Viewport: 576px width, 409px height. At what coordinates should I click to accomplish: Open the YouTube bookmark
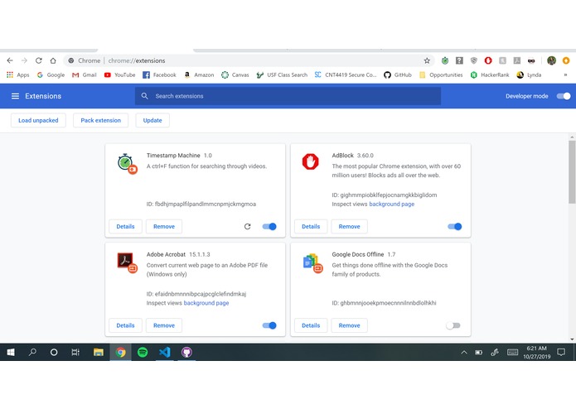pos(119,75)
